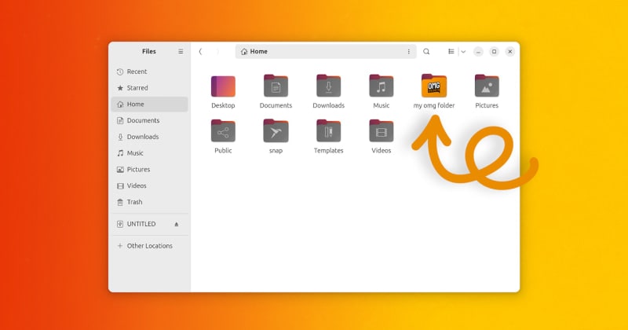The image size is (628, 330).
Task: Eject the UNTITLED drive
Action: click(177, 224)
